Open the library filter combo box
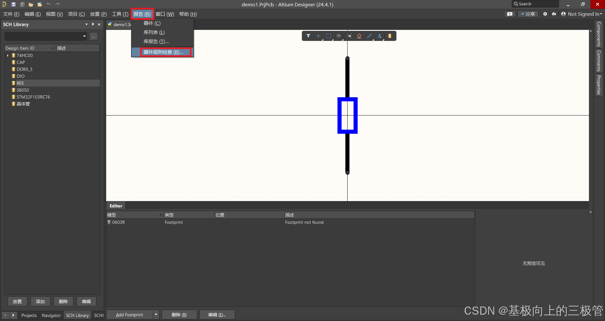The width and height of the screenshot is (605, 321). (x=46, y=36)
